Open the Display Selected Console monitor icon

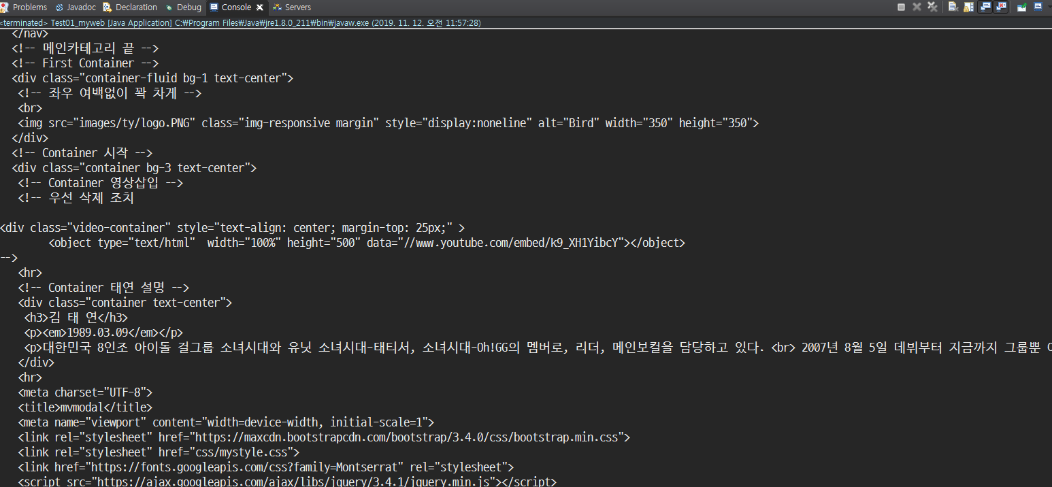1038,7
